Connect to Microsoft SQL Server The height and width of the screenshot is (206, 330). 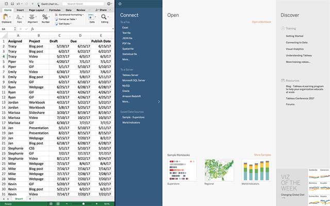point(134,80)
